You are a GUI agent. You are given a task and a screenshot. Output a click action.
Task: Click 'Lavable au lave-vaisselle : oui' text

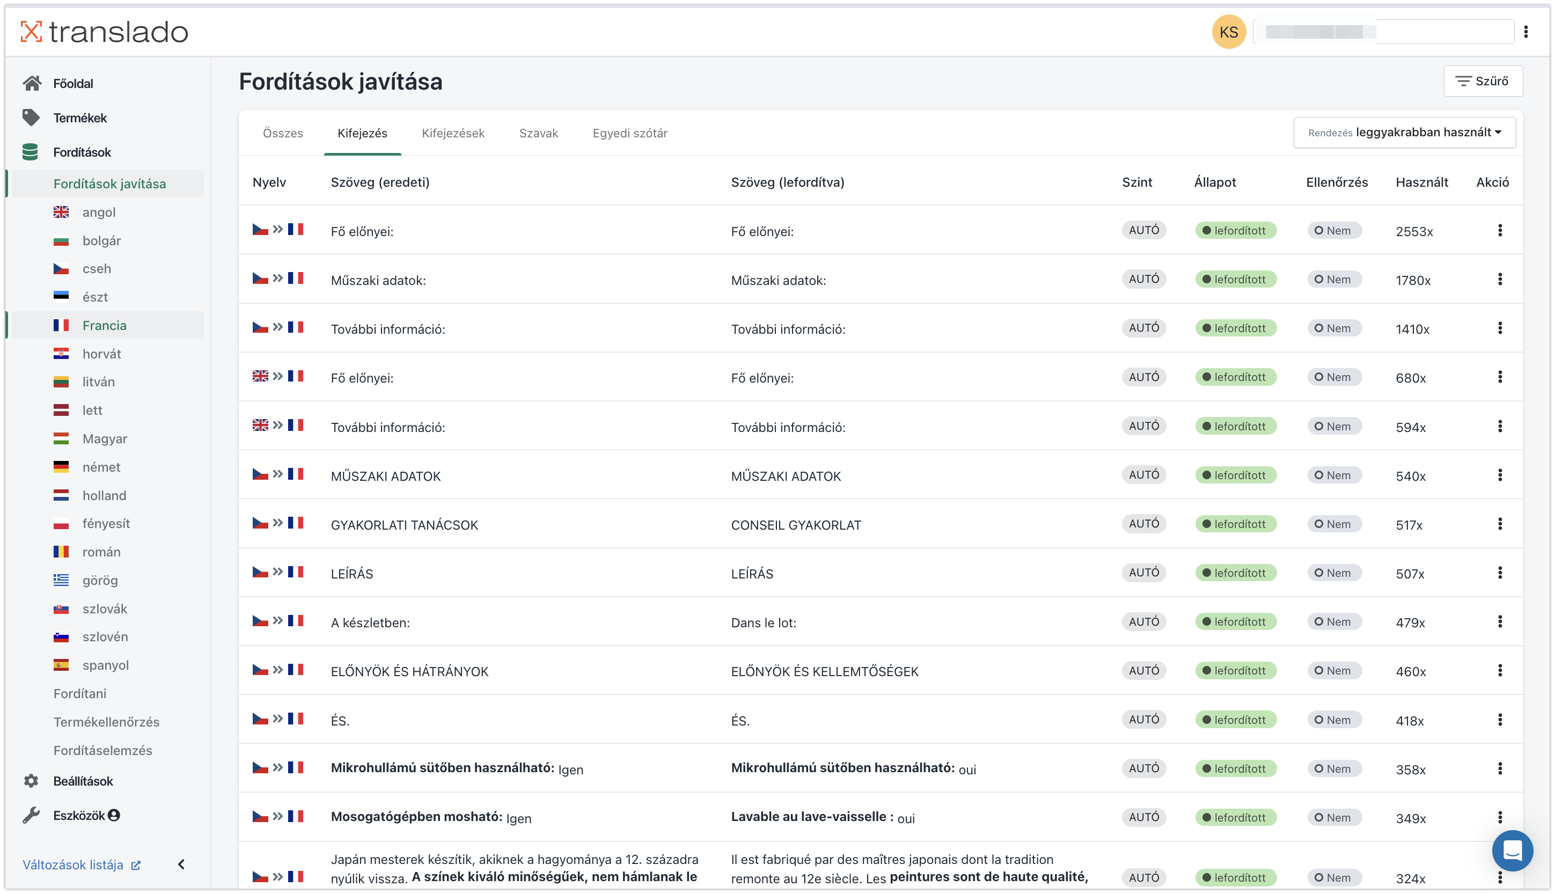click(x=822, y=817)
